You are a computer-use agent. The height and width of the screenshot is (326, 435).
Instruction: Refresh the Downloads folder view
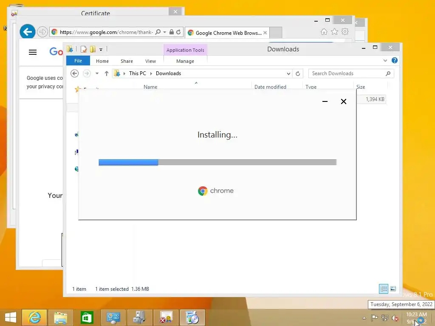point(298,73)
